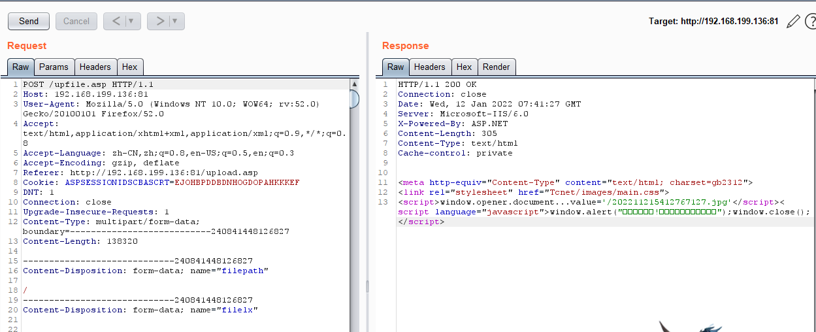Screen dimensions: 816x332
Task: Select the Response Raw tab
Action: point(396,67)
